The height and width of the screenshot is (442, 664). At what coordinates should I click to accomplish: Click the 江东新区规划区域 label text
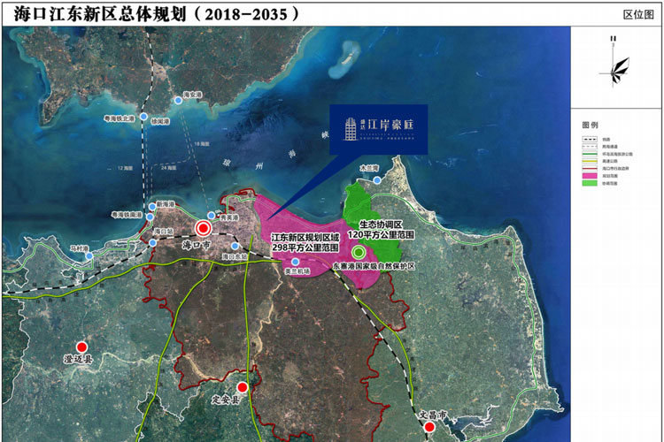click(x=305, y=239)
